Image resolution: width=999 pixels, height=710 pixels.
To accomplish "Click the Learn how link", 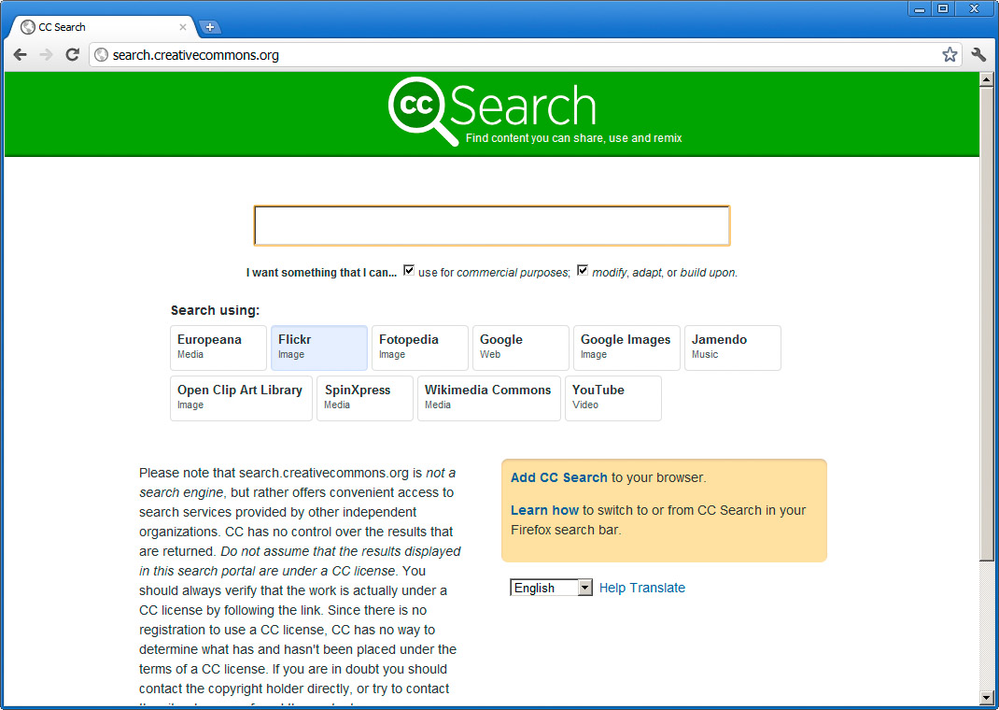I will click(x=544, y=510).
